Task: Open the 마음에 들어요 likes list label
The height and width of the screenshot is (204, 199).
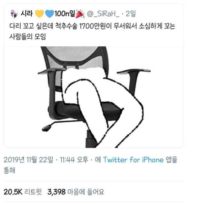Action: 86,192
